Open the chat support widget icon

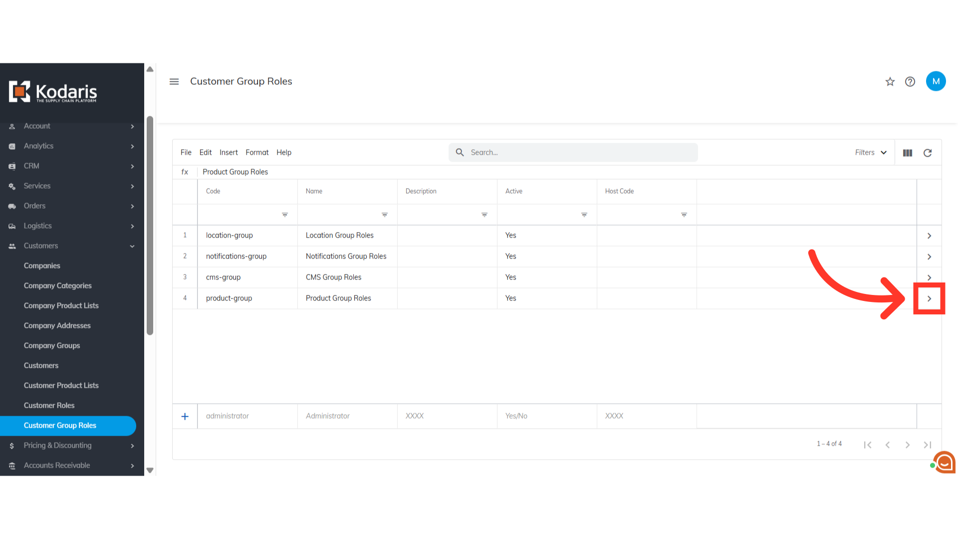[944, 463]
